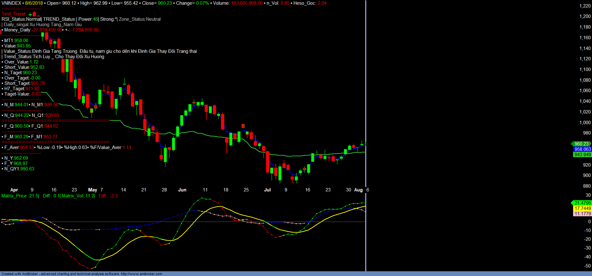Viewport: 592px width, 276px height.
Task: Select the Jun label on date axis
Action: pyautogui.click(x=182, y=190)
